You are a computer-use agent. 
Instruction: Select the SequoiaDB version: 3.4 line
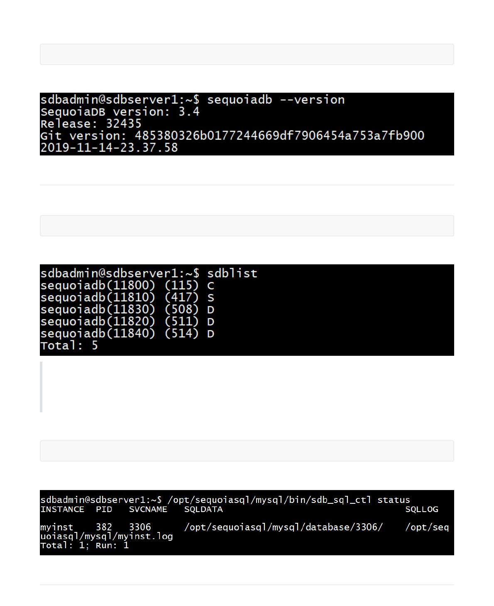click(120, 112)
